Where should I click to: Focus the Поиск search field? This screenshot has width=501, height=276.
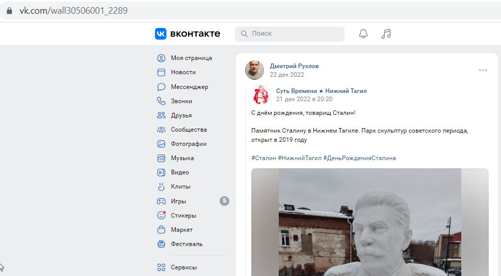[289, 34]
